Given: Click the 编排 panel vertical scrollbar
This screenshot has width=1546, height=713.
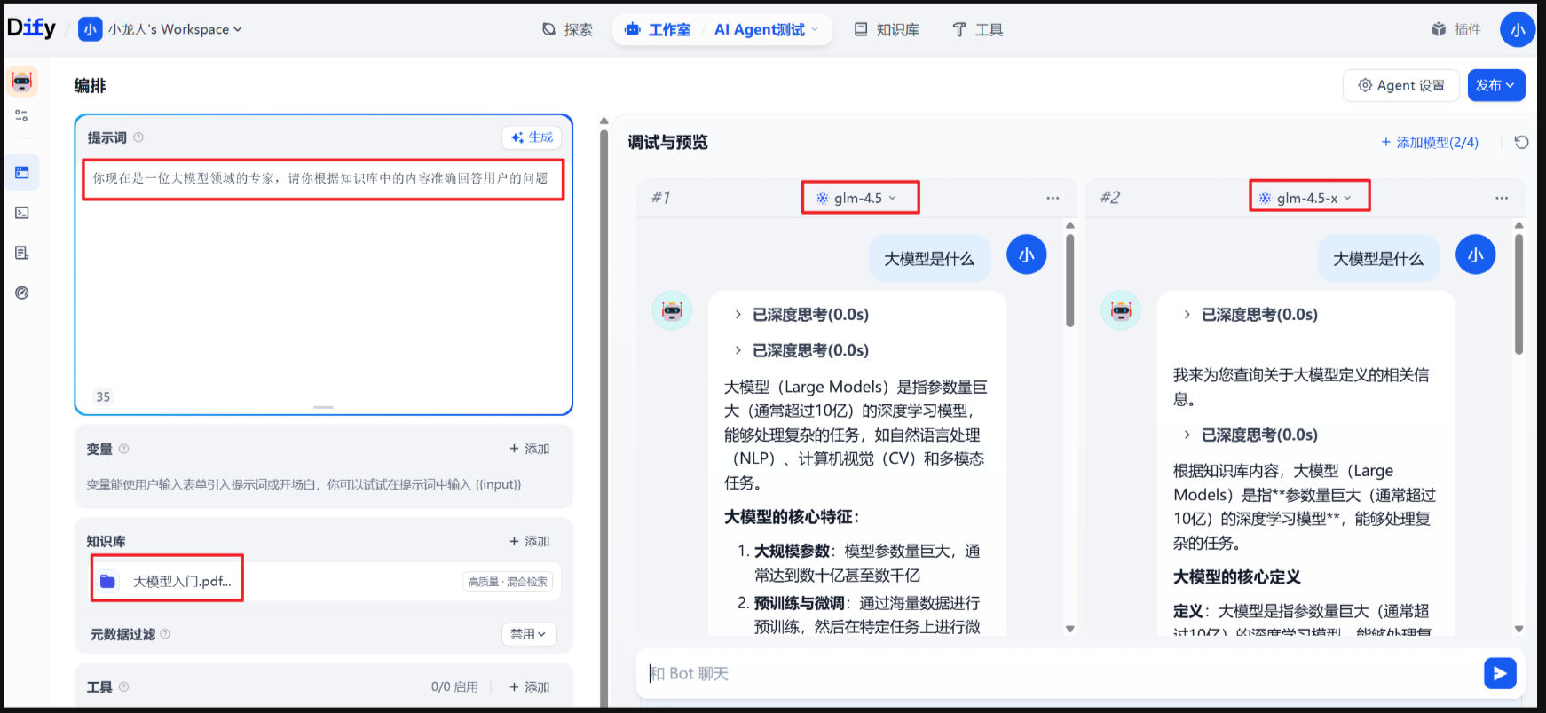Looking at the screenshot, I should click(x=604, y=417).
